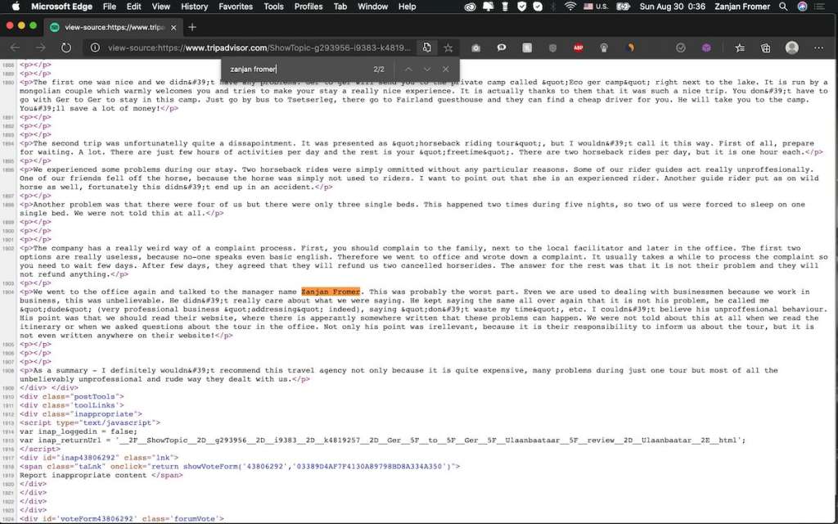Open the History menu
Viewport: 838px width, 524px height.
point(194,7)
